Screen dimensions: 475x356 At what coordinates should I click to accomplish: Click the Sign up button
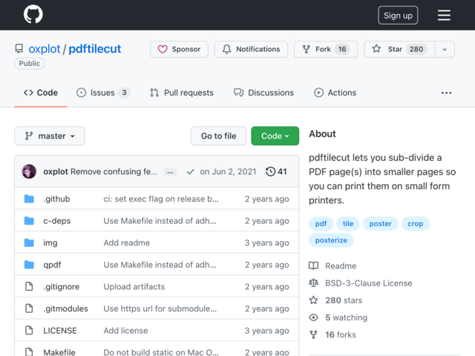pos(398,15)
